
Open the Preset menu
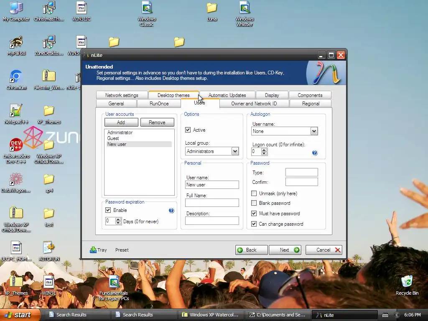122,250
